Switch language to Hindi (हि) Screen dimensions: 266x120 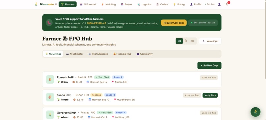pos(186,41)
